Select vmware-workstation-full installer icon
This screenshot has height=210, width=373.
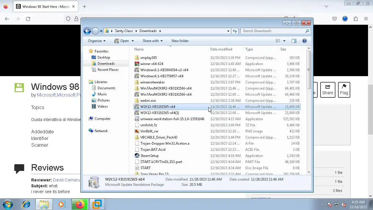coord(137,119)
